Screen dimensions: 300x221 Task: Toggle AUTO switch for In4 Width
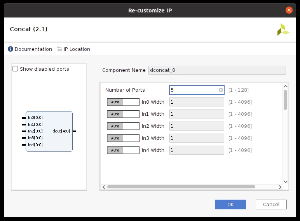(x=123, y=150)
